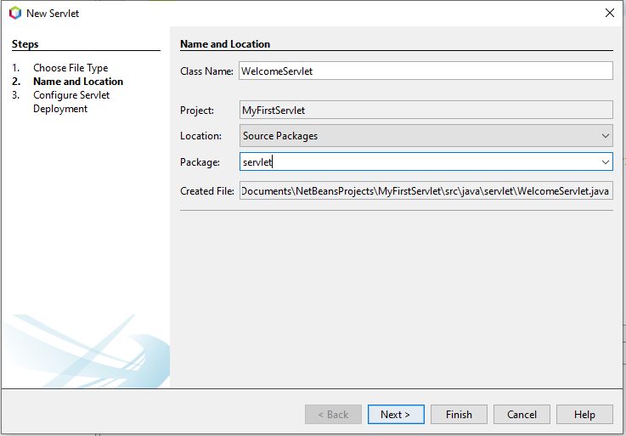This screenshot has width=626, height=436.
Task: Click the Package label
Action: [200, 162]
